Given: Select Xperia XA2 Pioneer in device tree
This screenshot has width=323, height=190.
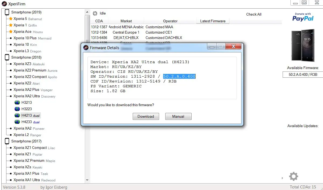Looking at the screenshot, I should 29,128.
